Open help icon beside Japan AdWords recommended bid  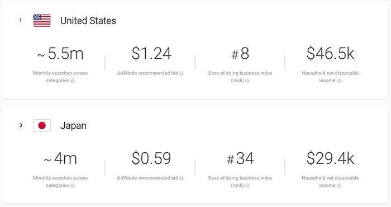[182, 178]
